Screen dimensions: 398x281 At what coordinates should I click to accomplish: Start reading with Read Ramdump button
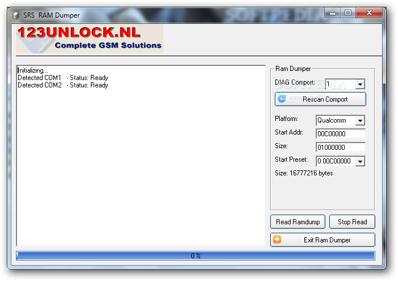298,222
